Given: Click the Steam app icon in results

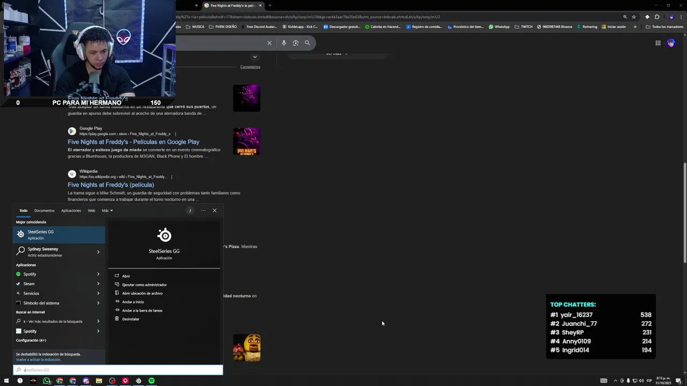Looking at the screenshot, I should [18, 284].
